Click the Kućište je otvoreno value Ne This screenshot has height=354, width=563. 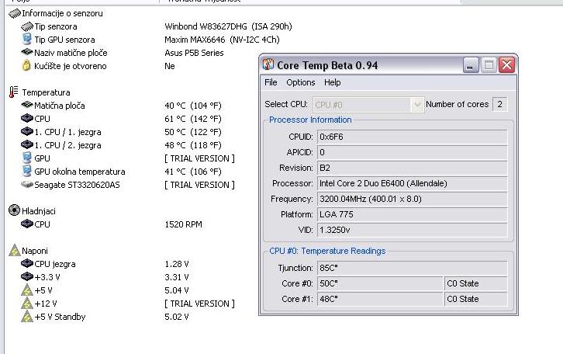(x=170, y=66)
